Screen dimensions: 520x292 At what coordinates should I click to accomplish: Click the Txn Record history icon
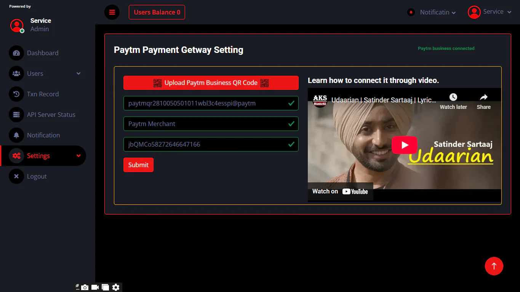click(x=16, y=94)
